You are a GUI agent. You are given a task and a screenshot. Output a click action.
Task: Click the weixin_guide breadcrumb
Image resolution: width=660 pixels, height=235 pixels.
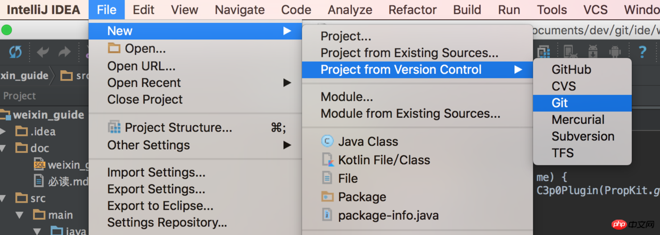pyautogui.click(x=24, y=76)
